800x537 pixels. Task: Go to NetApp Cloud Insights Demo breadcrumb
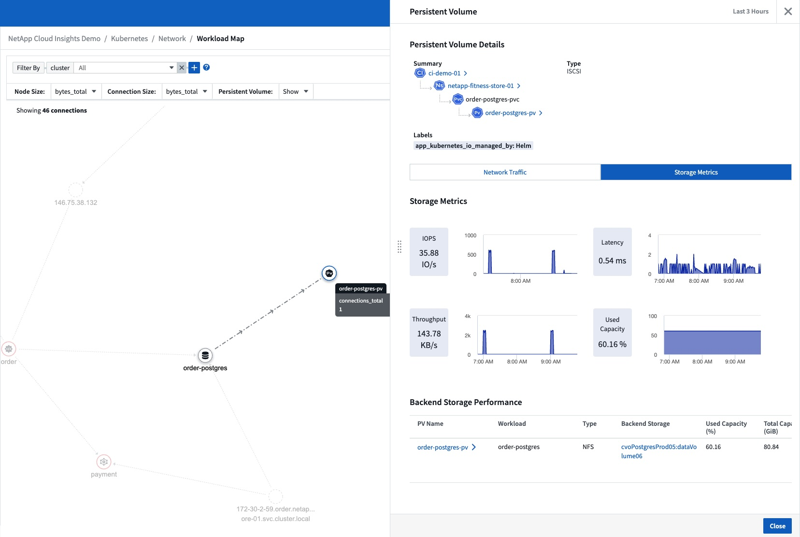pyautogui.click(x=54, y=39)
